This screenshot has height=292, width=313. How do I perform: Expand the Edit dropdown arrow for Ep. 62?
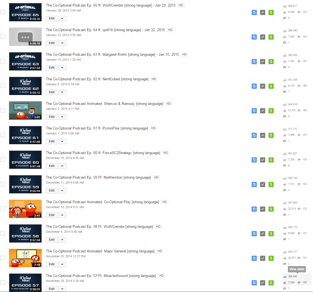(62, 92)
